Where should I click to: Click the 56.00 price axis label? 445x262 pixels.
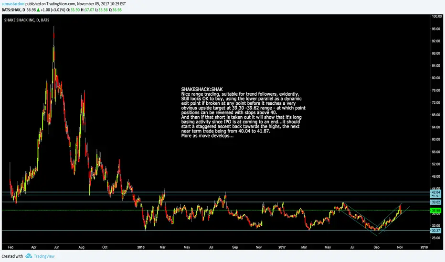tap(436, 152)
